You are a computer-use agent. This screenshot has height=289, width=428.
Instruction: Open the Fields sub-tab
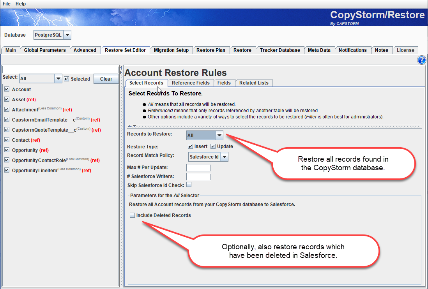point(224,83)
